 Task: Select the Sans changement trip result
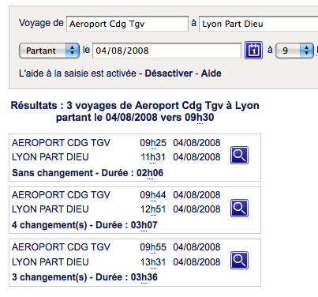(x=135, y=157)
